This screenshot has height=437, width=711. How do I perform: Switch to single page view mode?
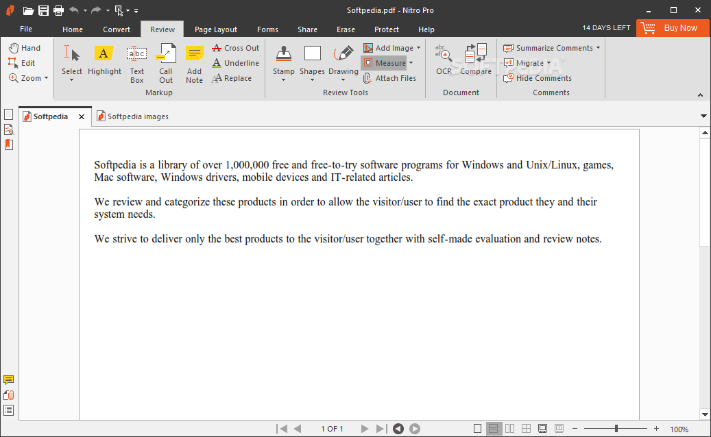(x=478, y=429)
